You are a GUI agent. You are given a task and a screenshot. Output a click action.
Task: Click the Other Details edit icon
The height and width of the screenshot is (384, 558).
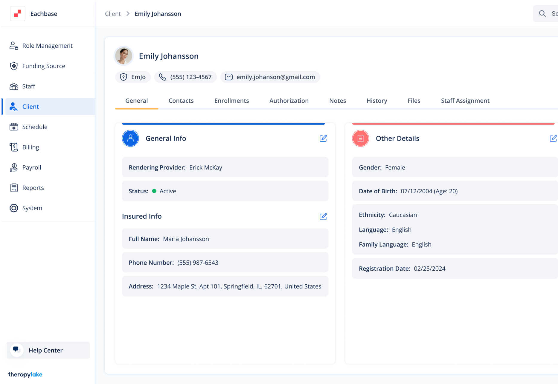tap(553, 138)
